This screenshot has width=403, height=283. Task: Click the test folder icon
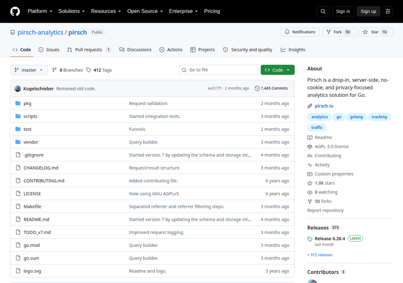[18, 129]
